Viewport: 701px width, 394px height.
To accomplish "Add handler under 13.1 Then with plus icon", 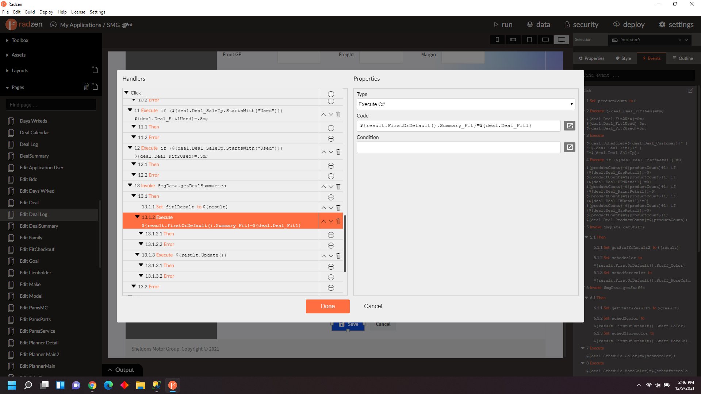I will coord(331,197).
